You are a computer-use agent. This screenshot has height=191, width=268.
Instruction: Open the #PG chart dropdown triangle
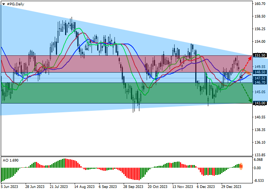(x=3, y=4)
